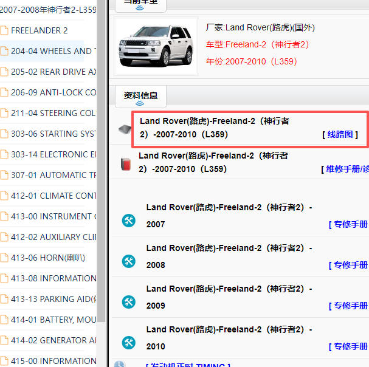369x367 pixels.
Task: Click the 412-02 AUXILIARY page icon
Action: click(x=4, y=237)
